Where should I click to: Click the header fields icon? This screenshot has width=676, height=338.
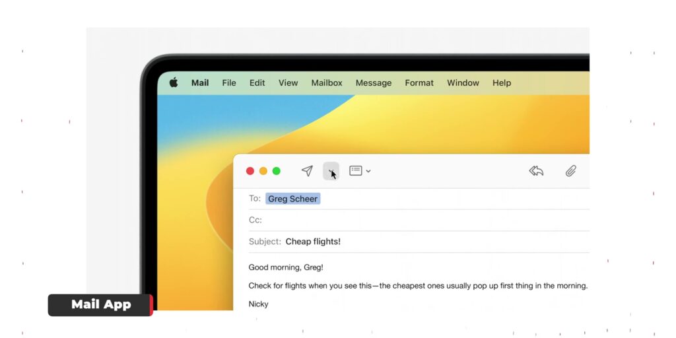[356, 171]
